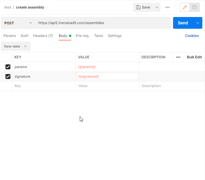Click the empty Value placeholder field
Image resolution: width=205 pixels, height=180 pixels.
pos(107,86)
